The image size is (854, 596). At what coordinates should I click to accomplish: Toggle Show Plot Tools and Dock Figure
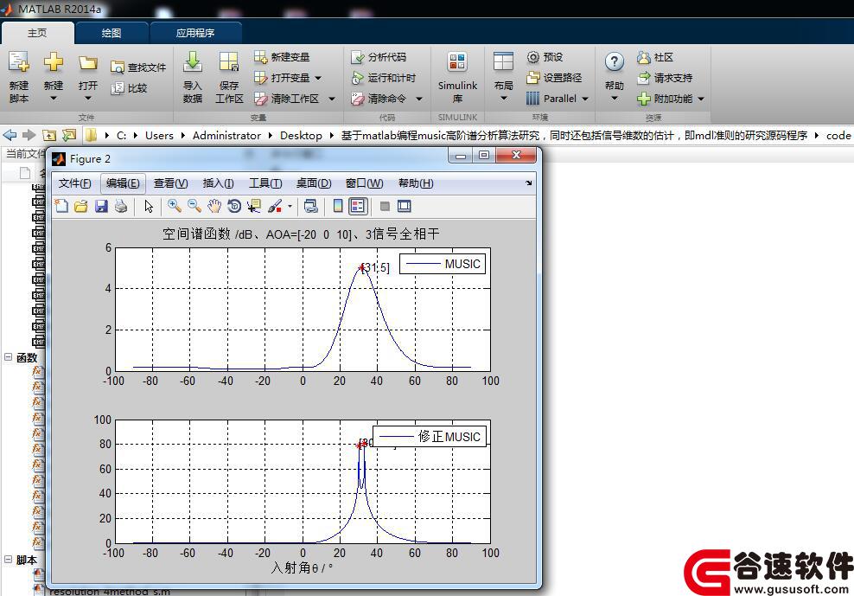(x=405, y=206)
